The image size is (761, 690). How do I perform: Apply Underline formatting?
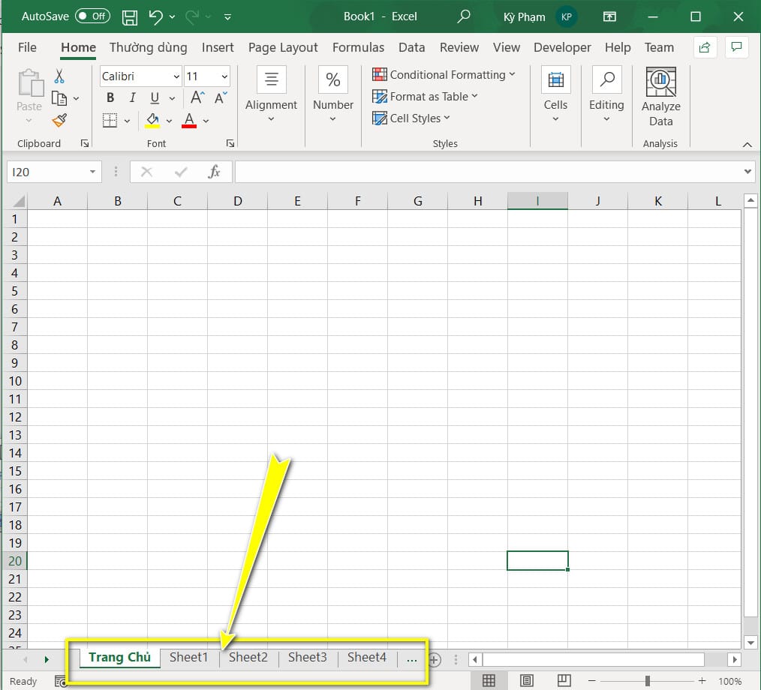(154, 97)
